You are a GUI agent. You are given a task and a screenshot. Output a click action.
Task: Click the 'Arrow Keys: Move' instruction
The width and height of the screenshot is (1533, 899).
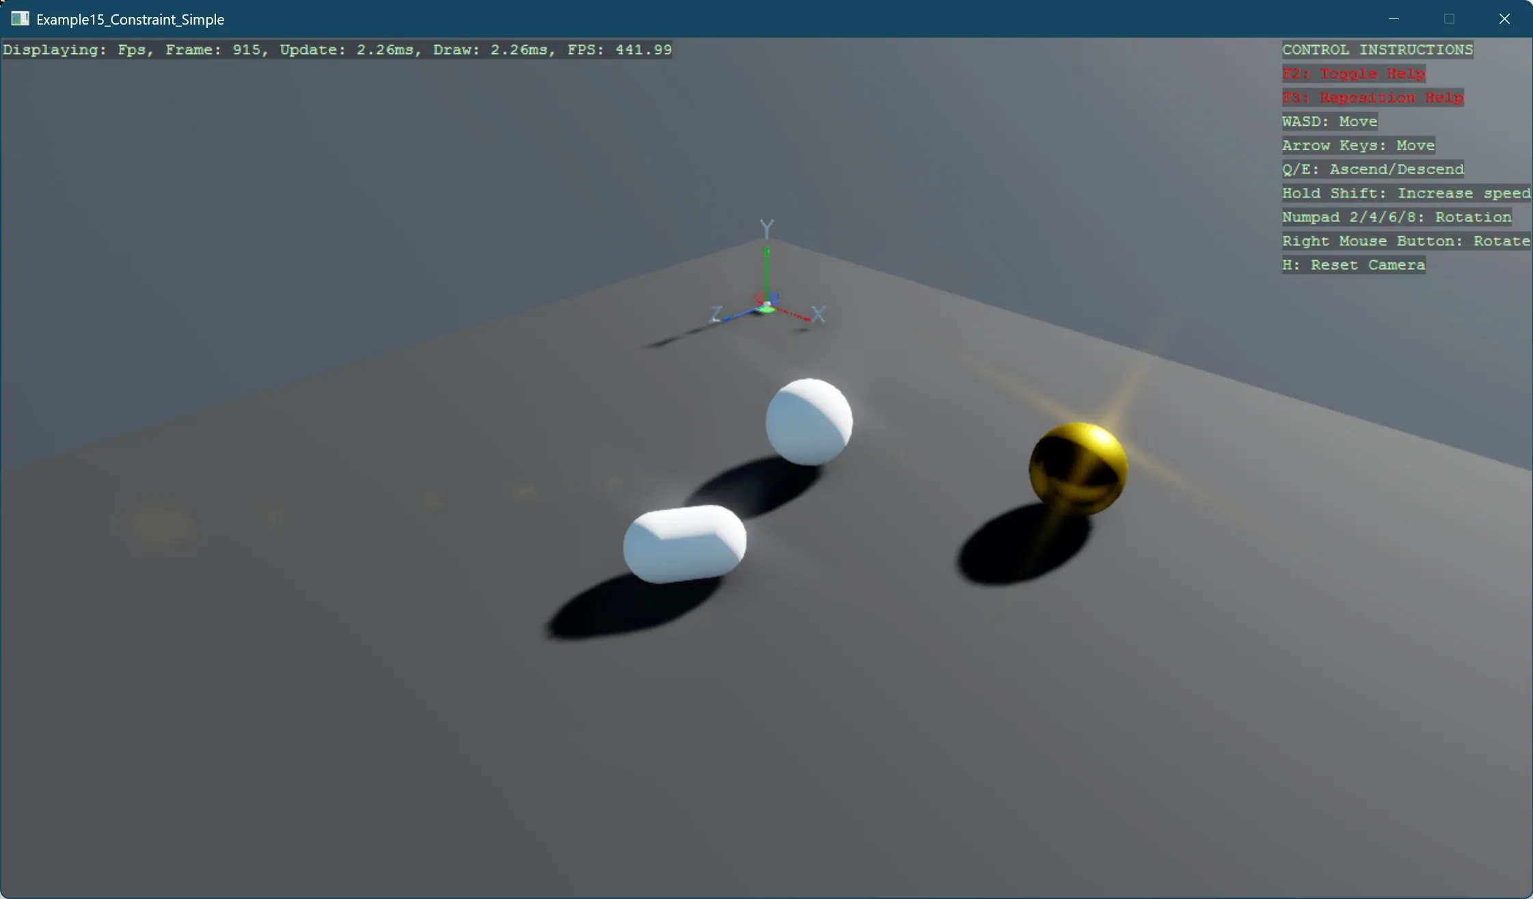1358,146
